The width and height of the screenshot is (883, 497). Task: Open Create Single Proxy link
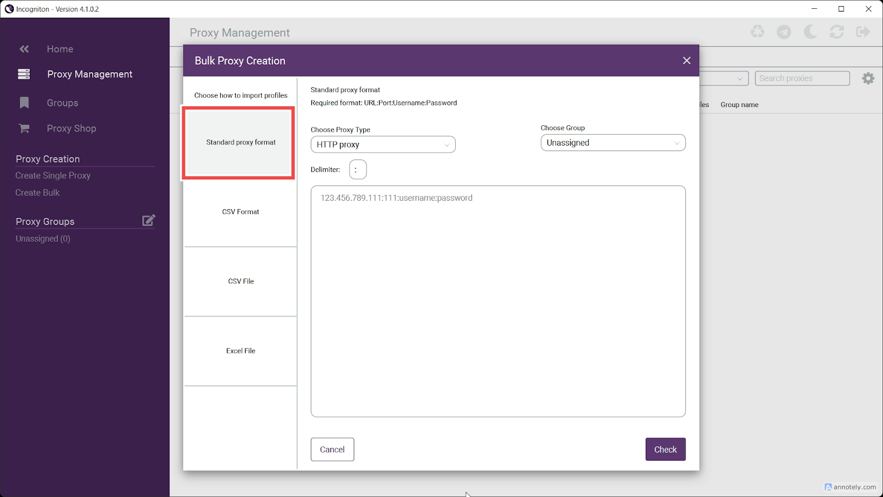[x=53, y=175]
